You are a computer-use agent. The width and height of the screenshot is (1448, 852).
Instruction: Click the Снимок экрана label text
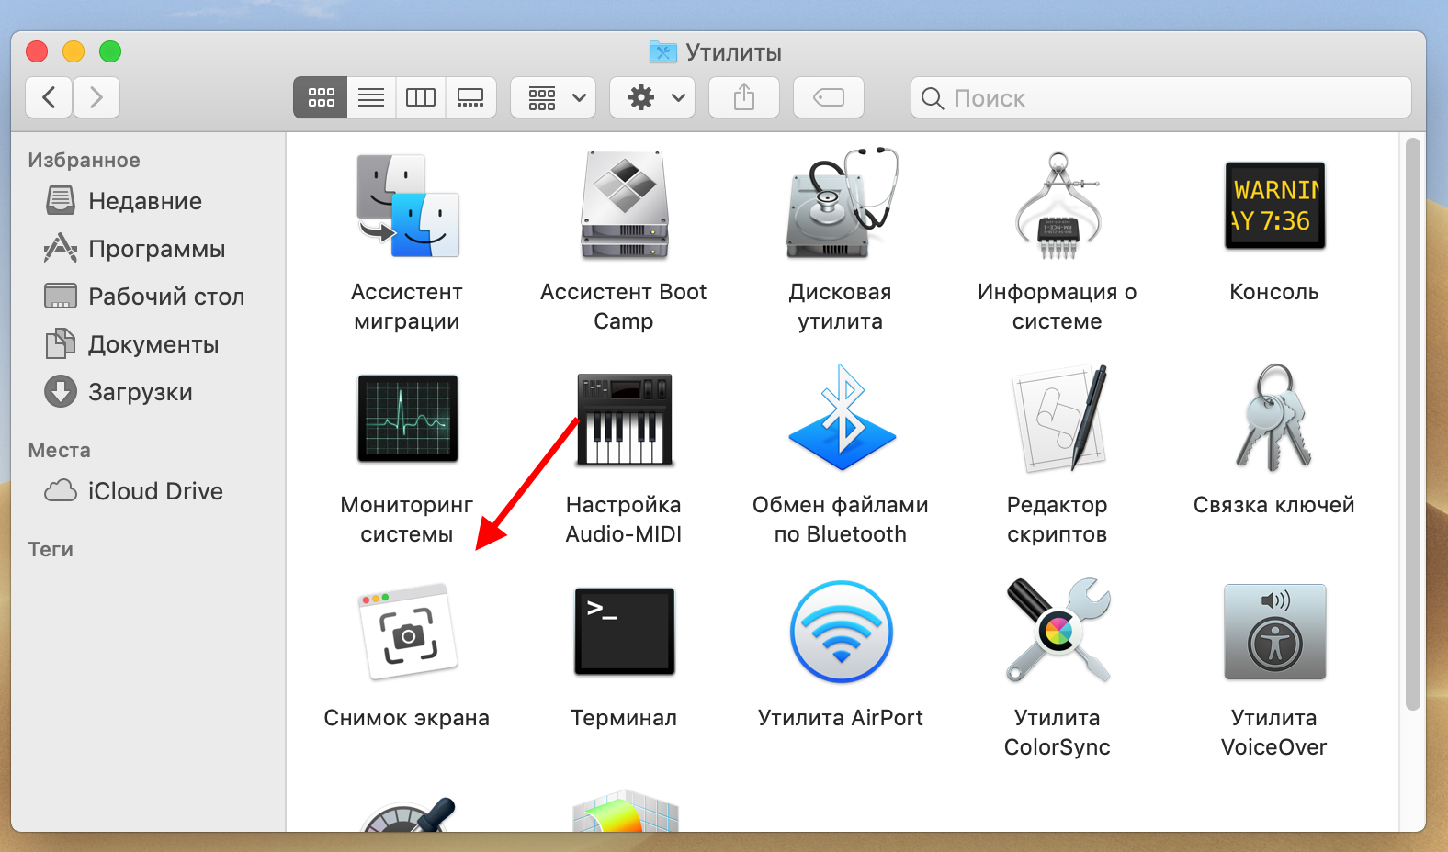tap(407, 718)
